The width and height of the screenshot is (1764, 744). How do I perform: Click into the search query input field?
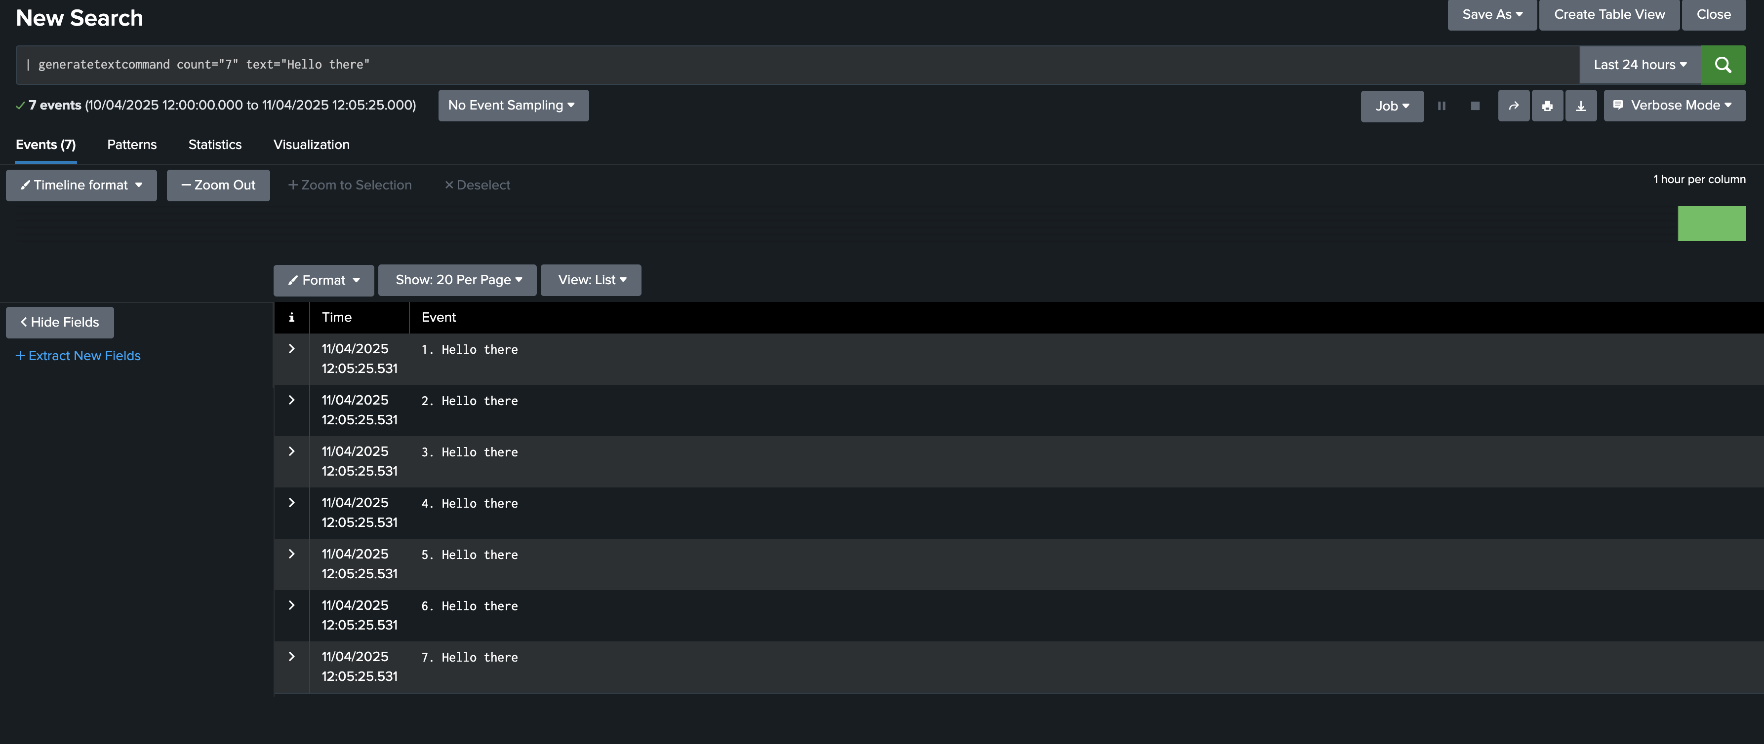[x=797, y=65]
